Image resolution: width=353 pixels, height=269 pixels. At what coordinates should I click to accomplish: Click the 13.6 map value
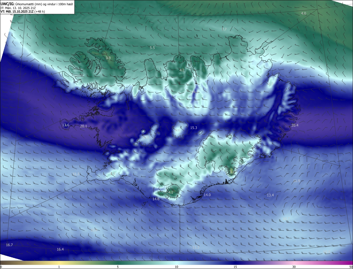[66, 125]
